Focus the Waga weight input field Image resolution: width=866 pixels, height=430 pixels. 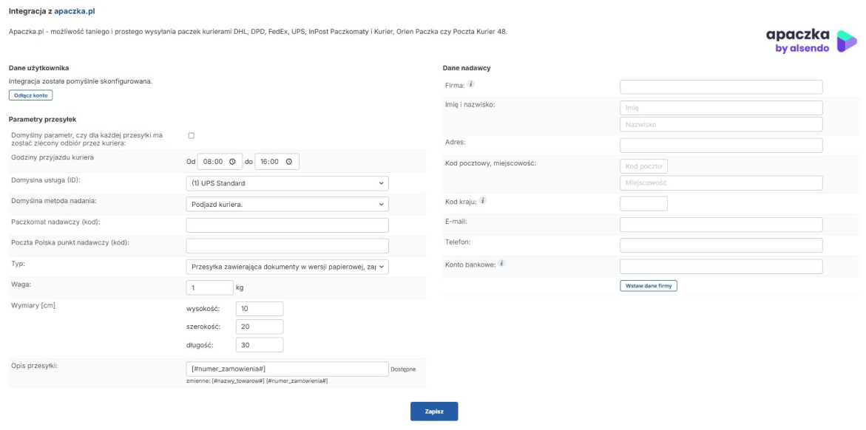(209, 287)
